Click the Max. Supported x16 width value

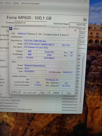coord(66,83)
